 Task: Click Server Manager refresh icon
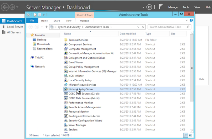(149, 7)
